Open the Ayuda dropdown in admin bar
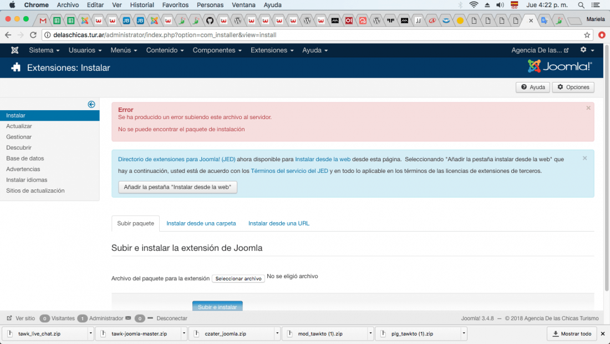 coord(315,50)
